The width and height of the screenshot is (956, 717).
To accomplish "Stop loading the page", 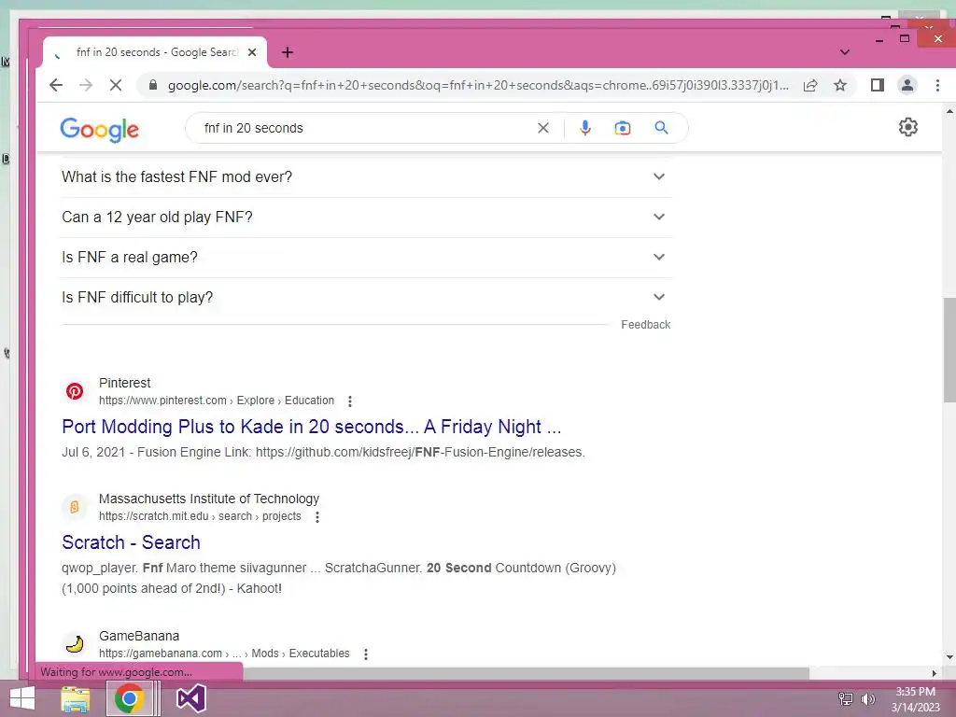I will pyautogui.click(x=115, y=85).
